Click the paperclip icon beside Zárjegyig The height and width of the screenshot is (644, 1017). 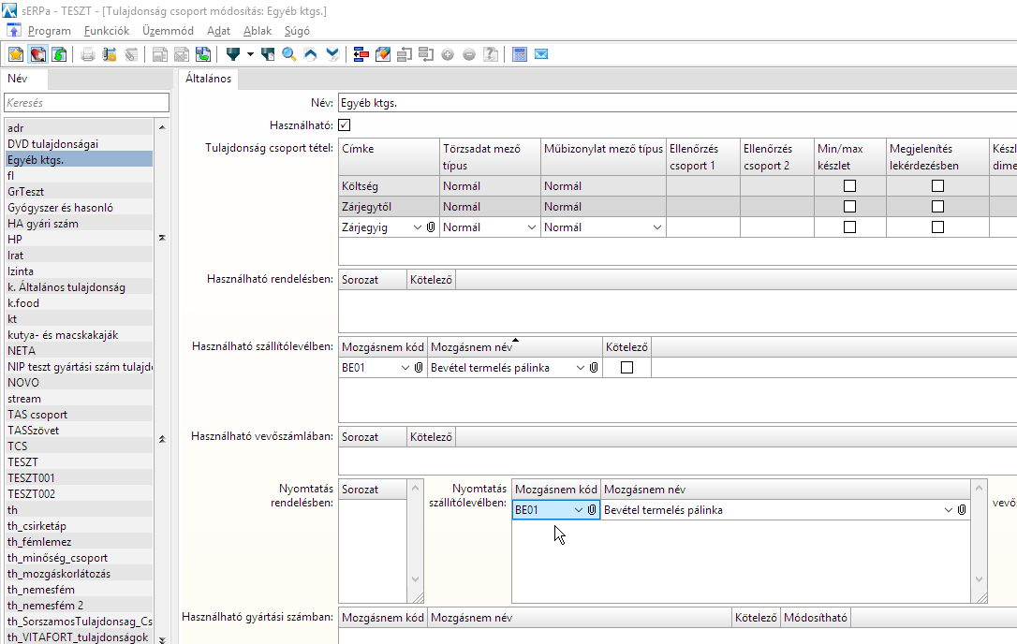pos(431,227)
